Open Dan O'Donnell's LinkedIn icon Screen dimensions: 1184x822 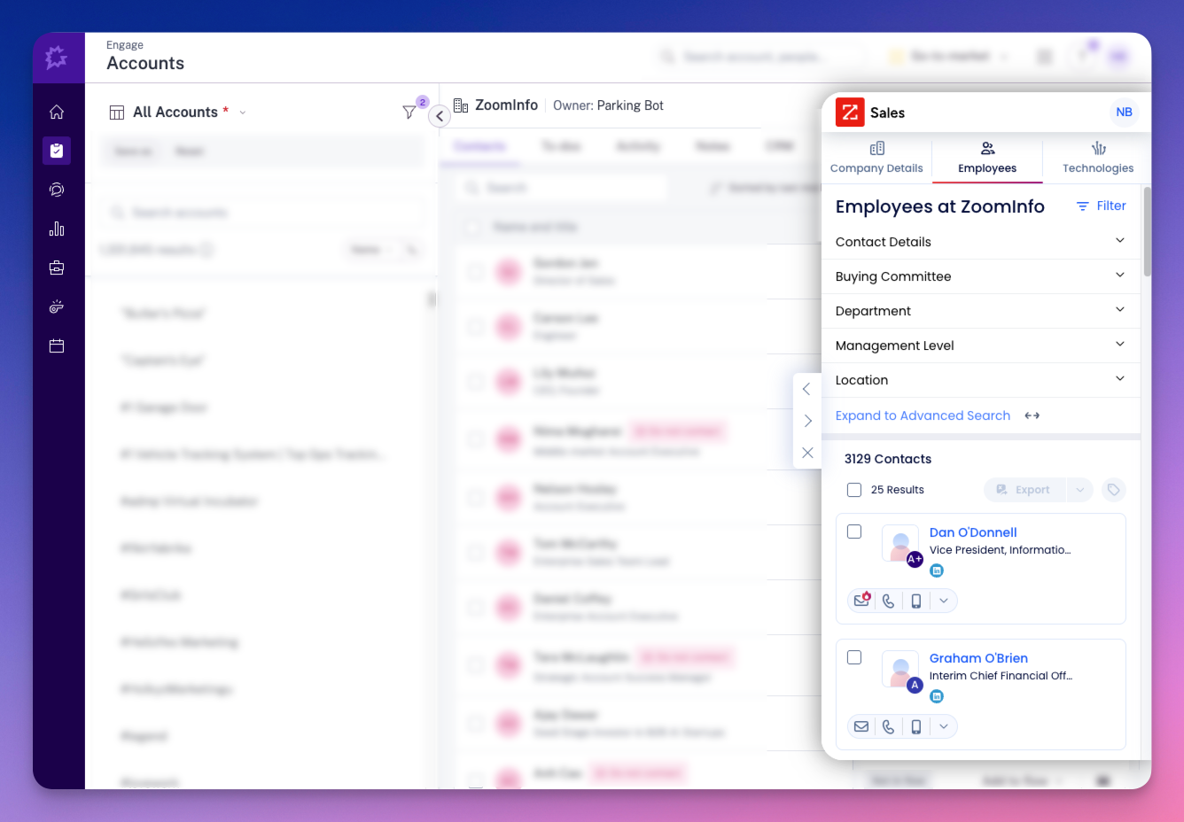tap(937, 571)
